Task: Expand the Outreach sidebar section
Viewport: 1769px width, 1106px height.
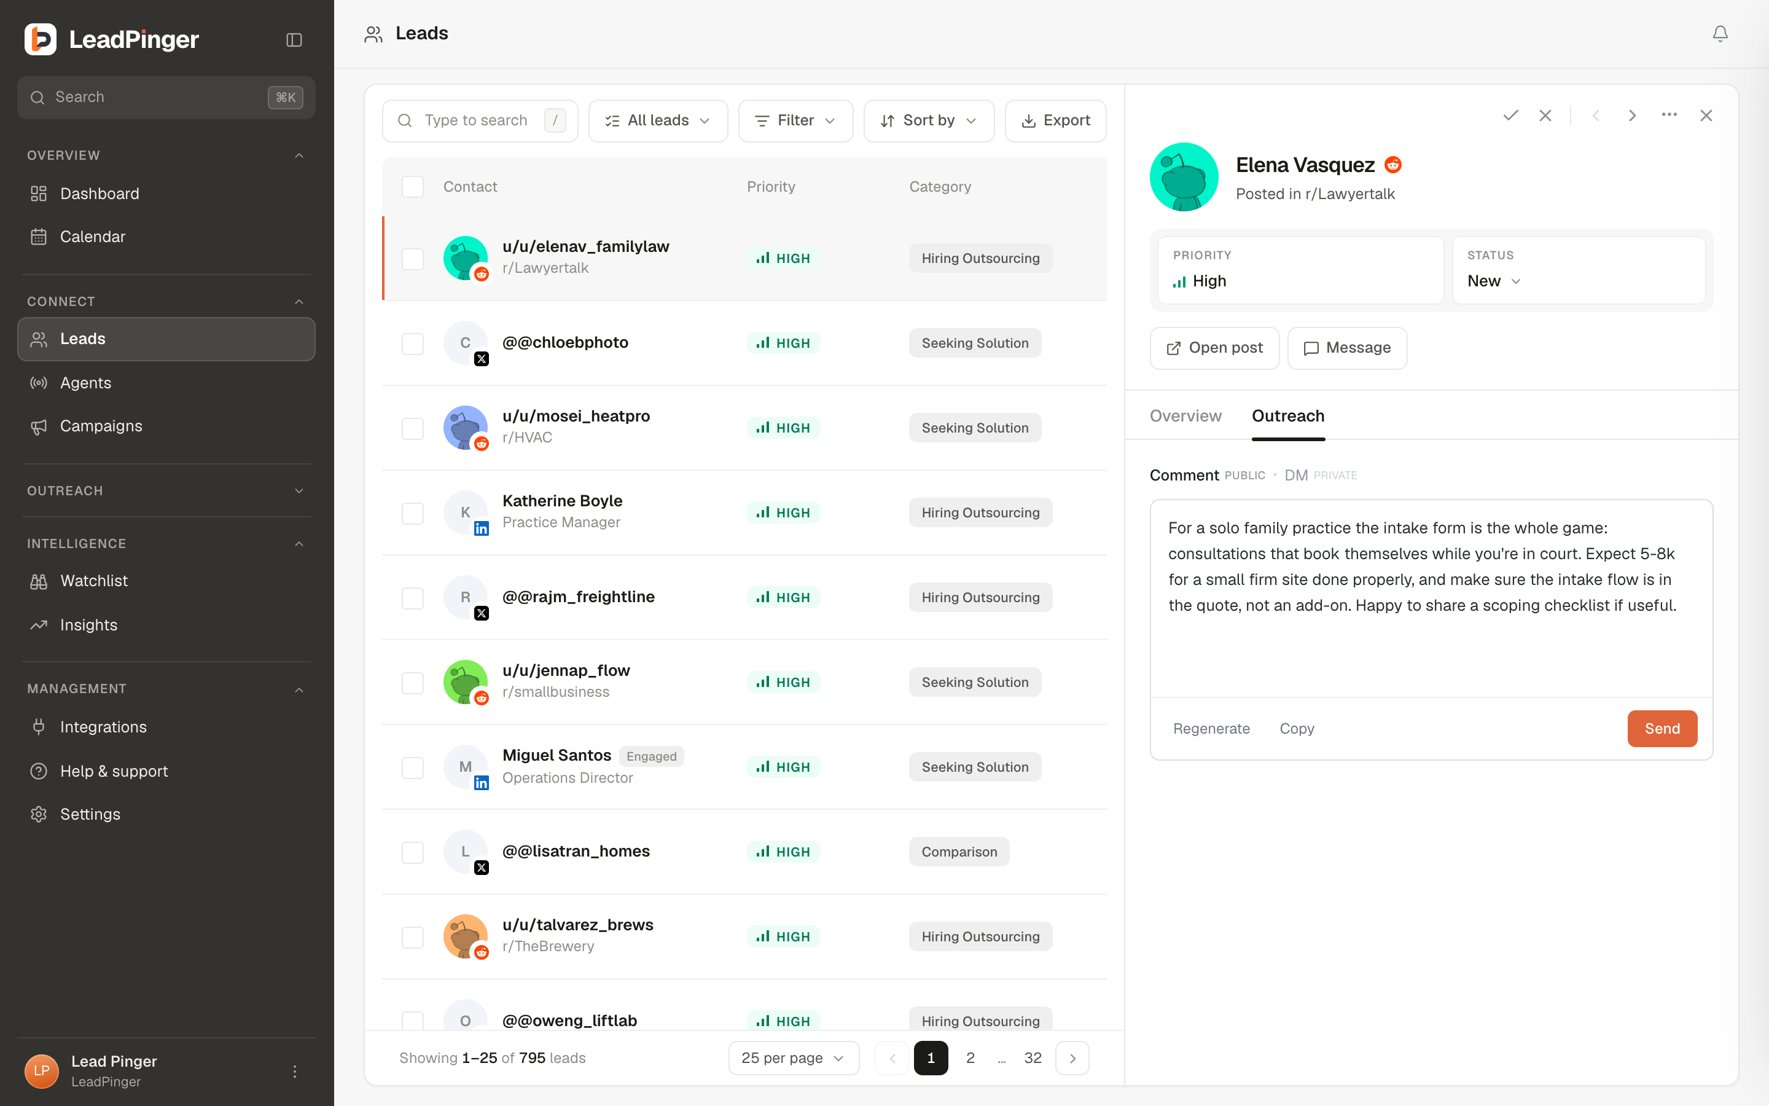Action: click(x=166, y=491)
